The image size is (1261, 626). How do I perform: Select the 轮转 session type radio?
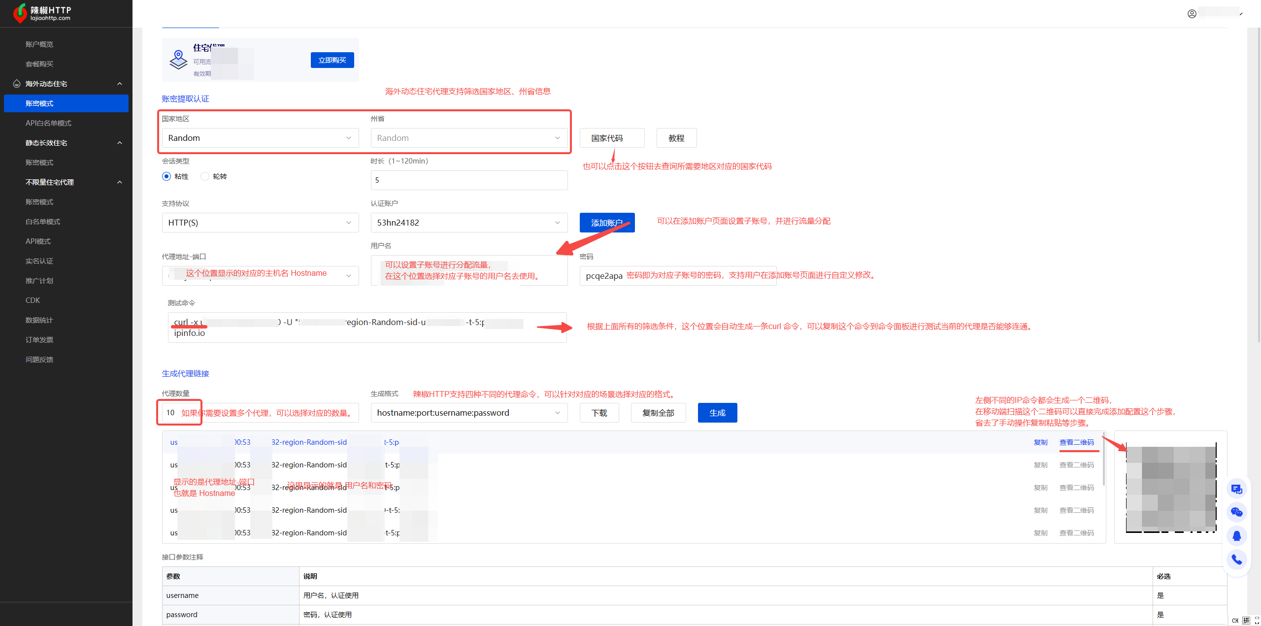tap(205, 176)
